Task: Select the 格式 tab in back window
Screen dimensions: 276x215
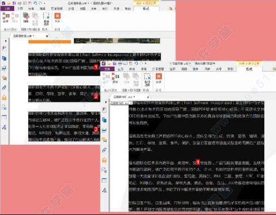Action: coord(146,8)
